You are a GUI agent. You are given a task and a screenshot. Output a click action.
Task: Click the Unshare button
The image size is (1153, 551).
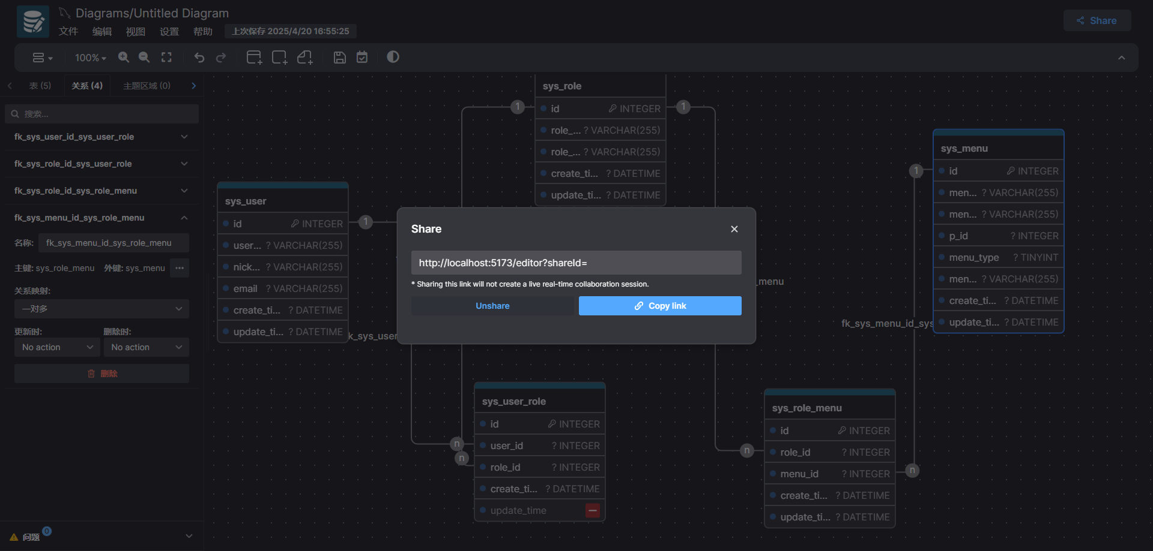coord(492,306)
